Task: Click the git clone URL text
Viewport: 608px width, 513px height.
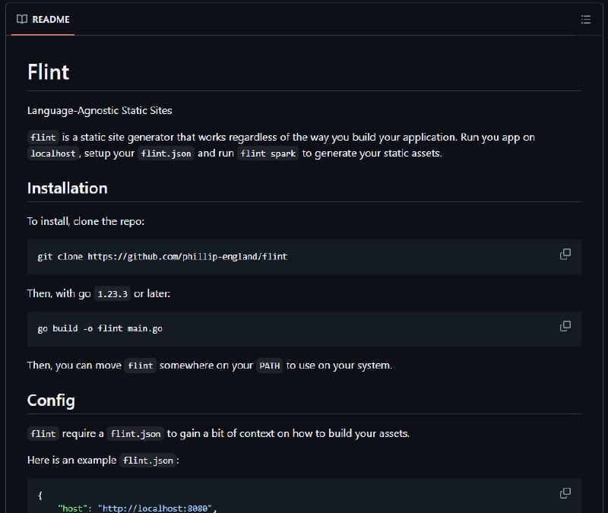Action: tap(187, 257)
